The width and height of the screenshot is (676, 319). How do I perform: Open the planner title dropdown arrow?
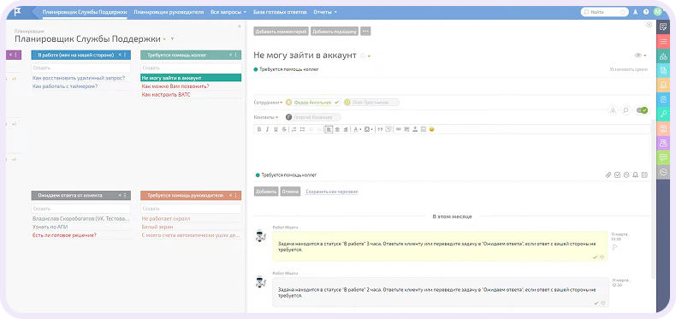pos(164,39)
